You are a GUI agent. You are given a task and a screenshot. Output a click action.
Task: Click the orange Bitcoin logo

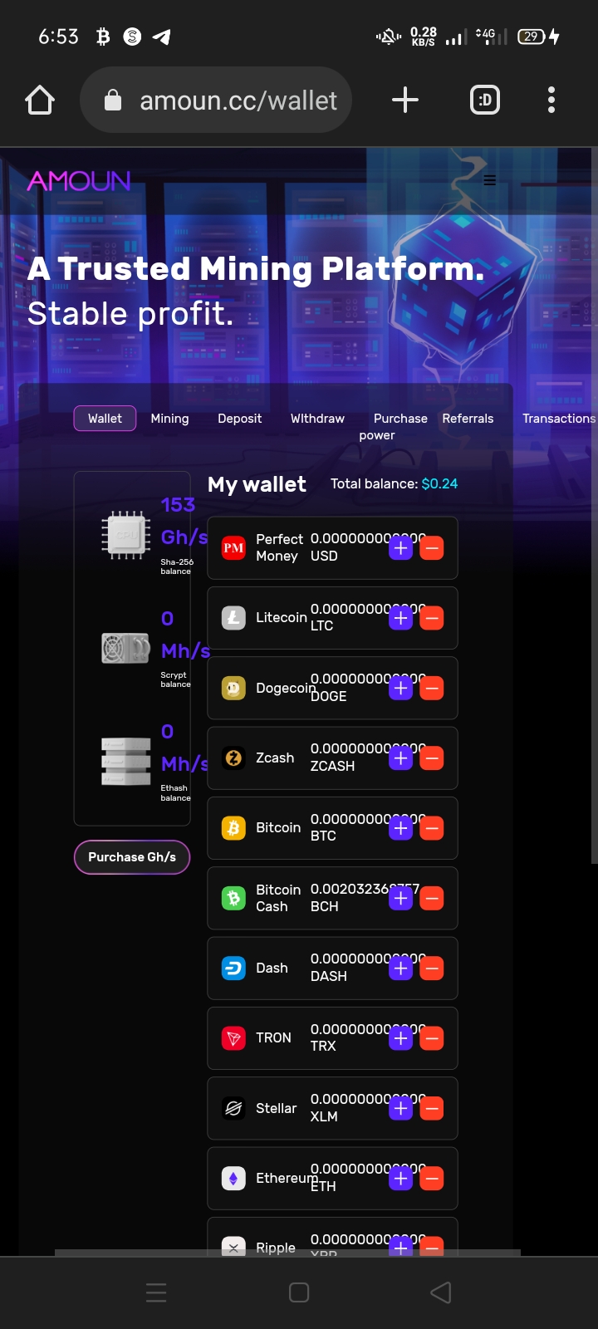point(233,828)
